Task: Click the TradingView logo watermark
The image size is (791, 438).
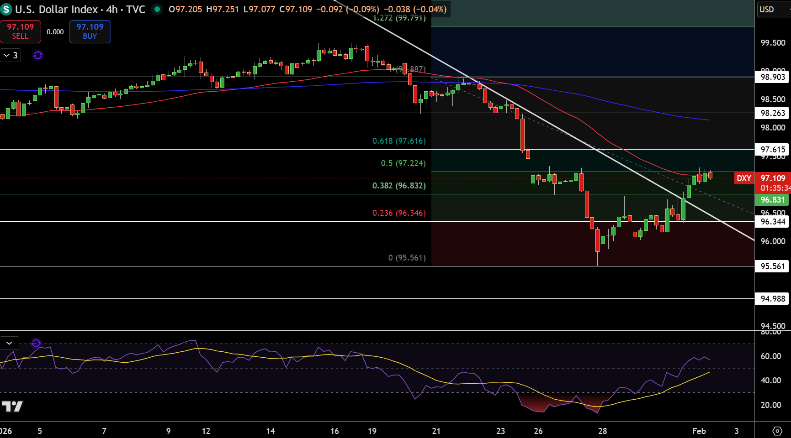Action: pos(12,406)
